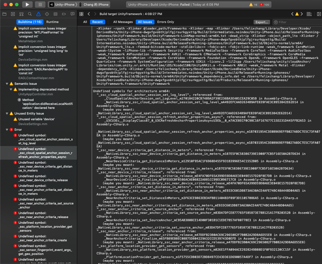Show All Messages in the build log

click(123, 22)
